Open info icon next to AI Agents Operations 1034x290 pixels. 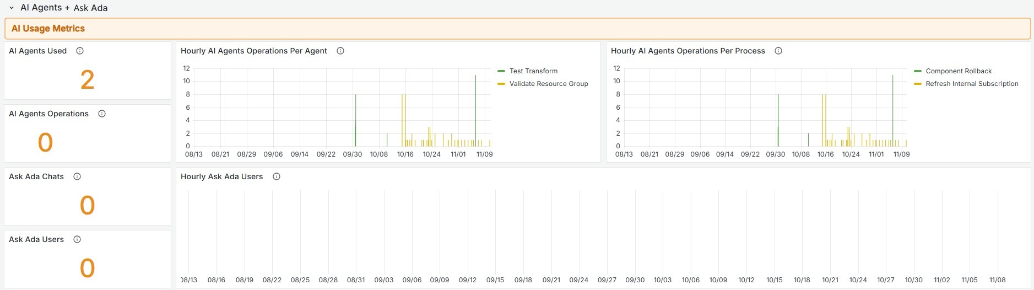point(102,114)
